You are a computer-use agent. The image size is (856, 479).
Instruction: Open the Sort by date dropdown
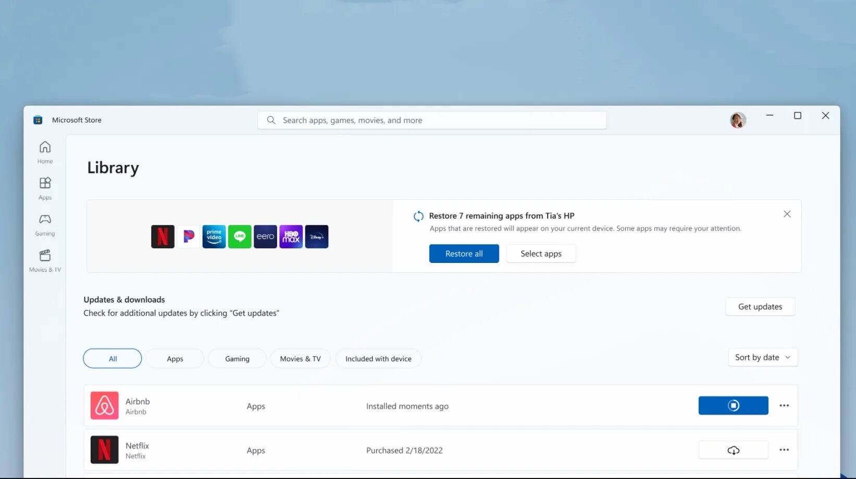point(763,357)
